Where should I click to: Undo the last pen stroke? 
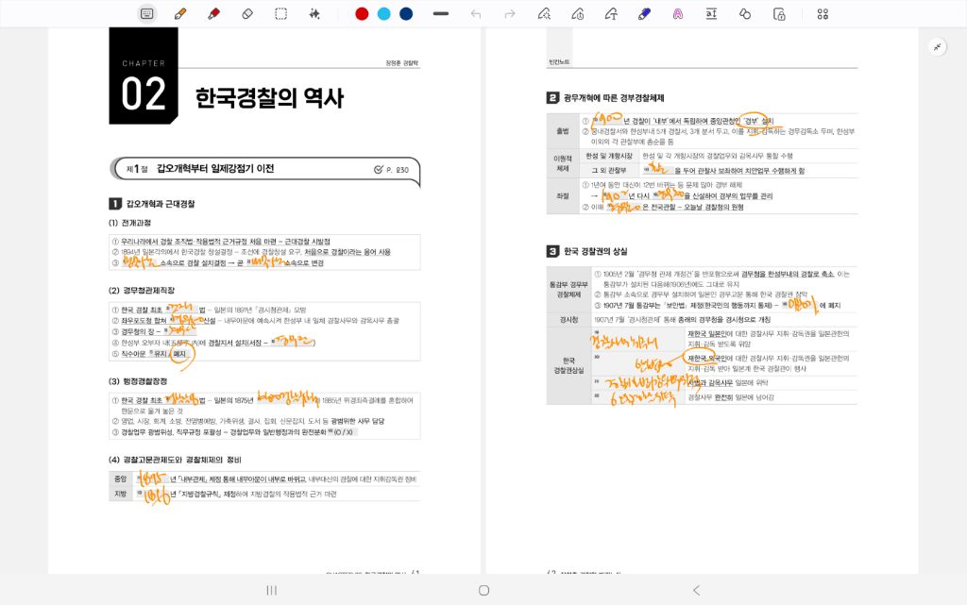[x=476, y=13]
